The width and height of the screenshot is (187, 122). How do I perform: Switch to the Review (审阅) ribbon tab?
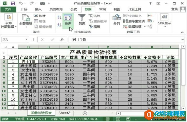103,9
